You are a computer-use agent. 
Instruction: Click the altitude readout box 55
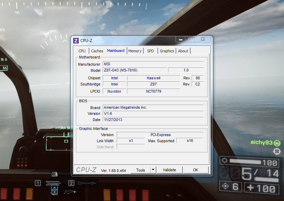click(x=4, y=68)
